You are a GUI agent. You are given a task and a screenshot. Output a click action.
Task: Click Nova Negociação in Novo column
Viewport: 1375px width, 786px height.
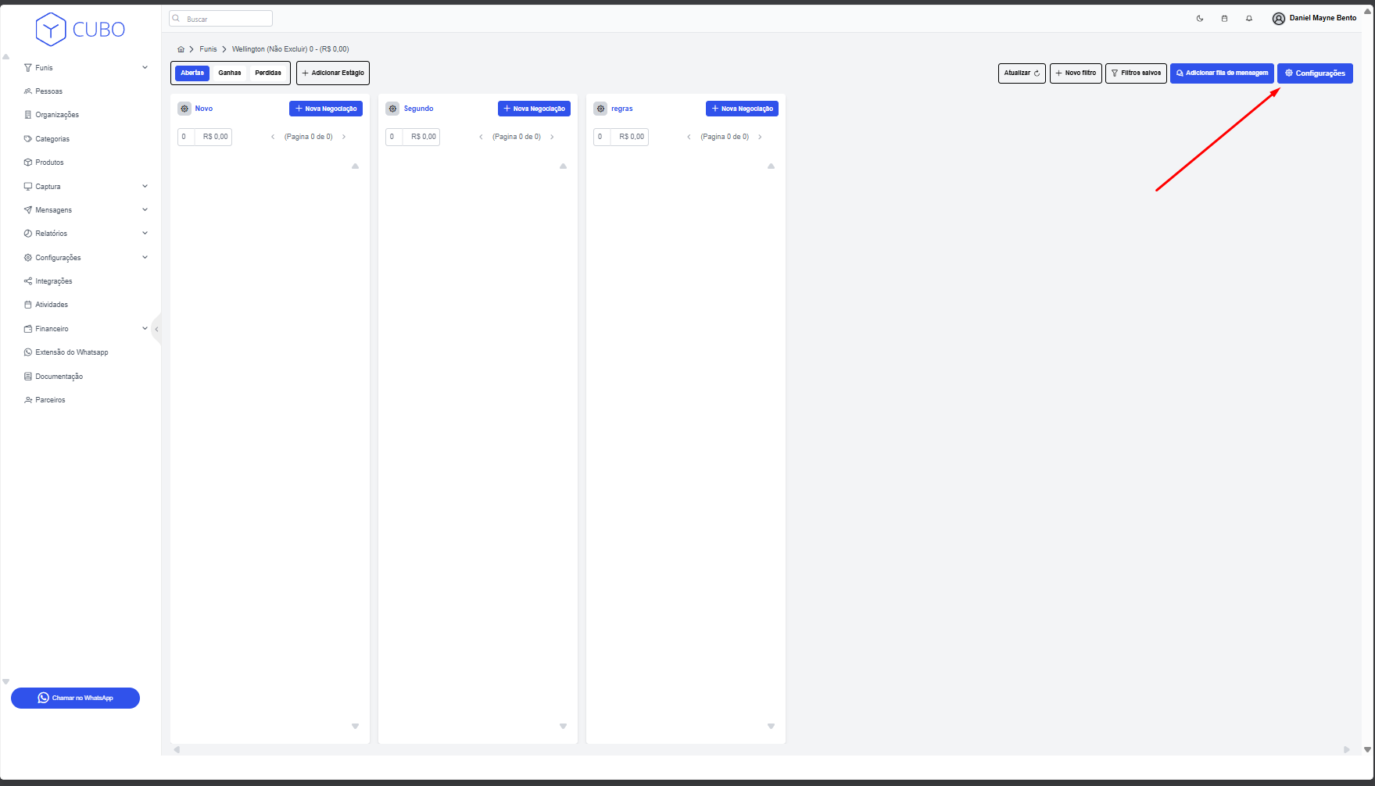pyautogui.click(x=326, y=109)
